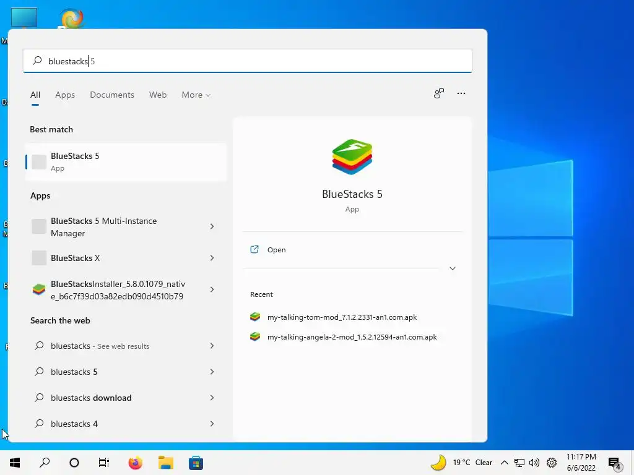634x475 pixels.
Task: Click the '19 °C Clear' weather text
Action: [x=472, y=463]
